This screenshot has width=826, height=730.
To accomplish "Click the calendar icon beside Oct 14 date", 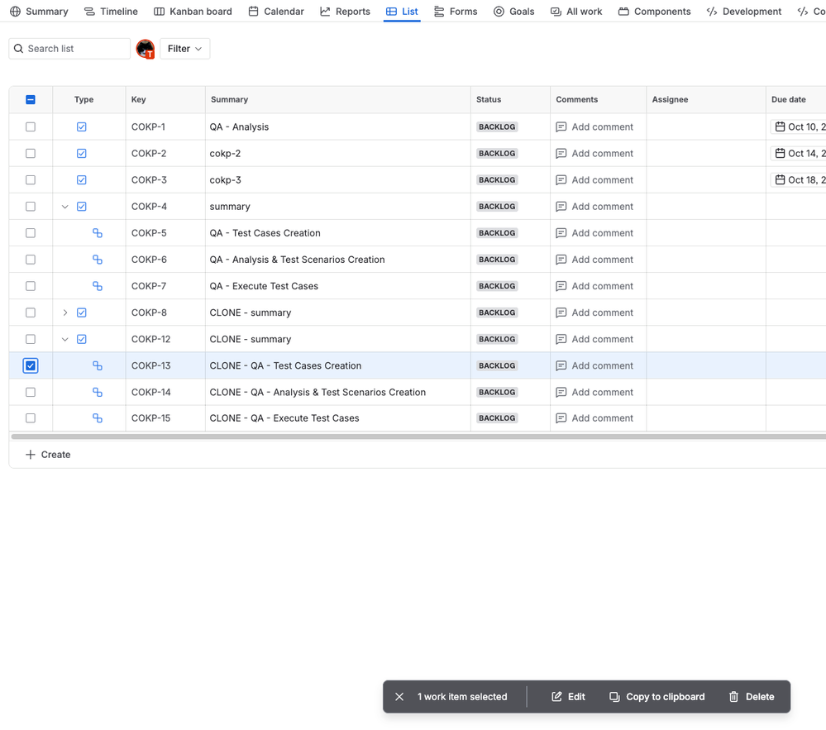I will (781, 153).
